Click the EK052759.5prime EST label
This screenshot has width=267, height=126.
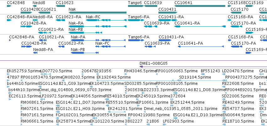coord(24,71)
